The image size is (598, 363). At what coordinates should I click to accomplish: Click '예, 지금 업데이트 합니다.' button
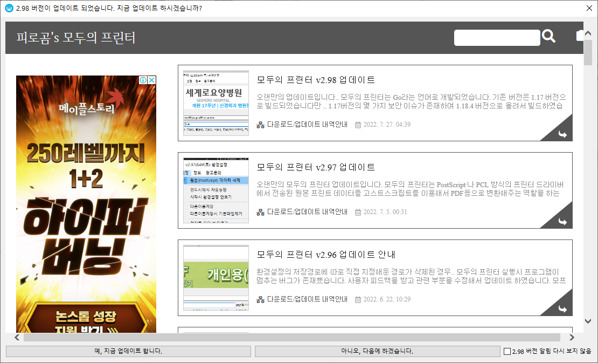click(x=128, y=351)
